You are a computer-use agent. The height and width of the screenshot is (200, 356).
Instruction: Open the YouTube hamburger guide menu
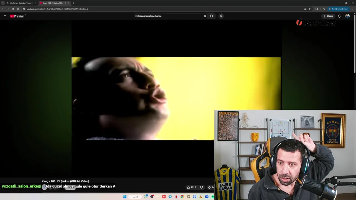pos(5,16)
